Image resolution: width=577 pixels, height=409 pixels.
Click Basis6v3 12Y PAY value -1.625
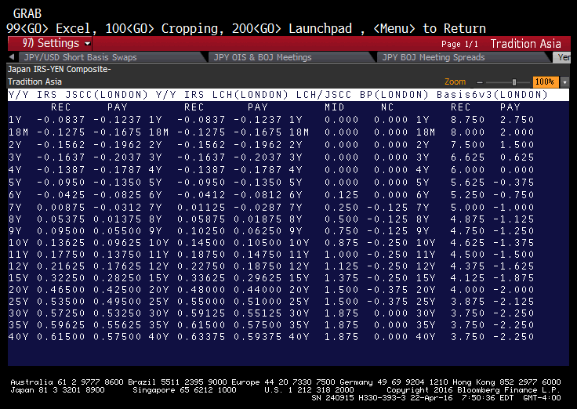pyautogui.click(x=513, y=266)
